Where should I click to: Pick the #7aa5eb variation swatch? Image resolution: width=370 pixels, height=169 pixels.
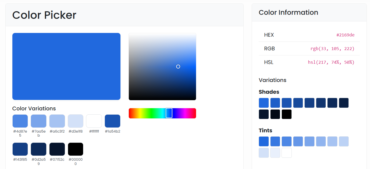tap(38, 121)
